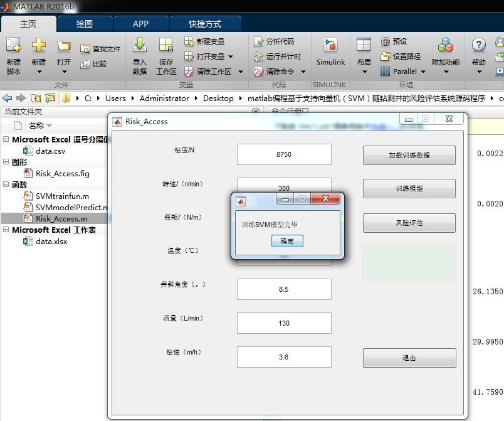Viewport: 504px width, 421px height.
Task: Open the Parallel menu icon
Action: [x=385, y=71]
